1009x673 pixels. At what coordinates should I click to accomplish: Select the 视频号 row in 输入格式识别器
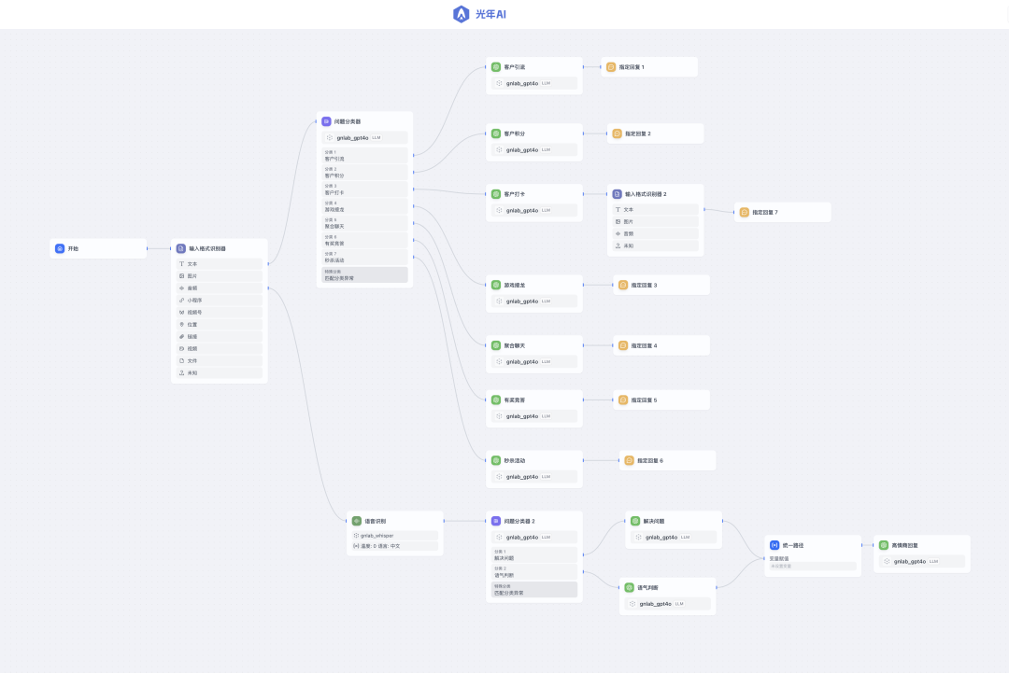pyautogui.click(x=220, y=313)
